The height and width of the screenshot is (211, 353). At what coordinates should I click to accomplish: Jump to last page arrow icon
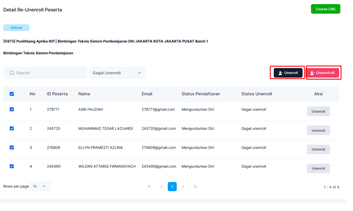tap(195, 187)
